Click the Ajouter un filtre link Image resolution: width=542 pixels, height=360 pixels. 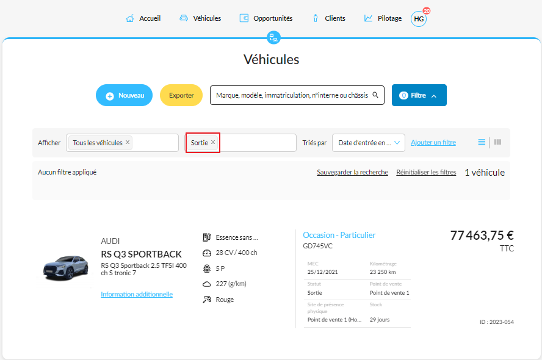[433, 142]
